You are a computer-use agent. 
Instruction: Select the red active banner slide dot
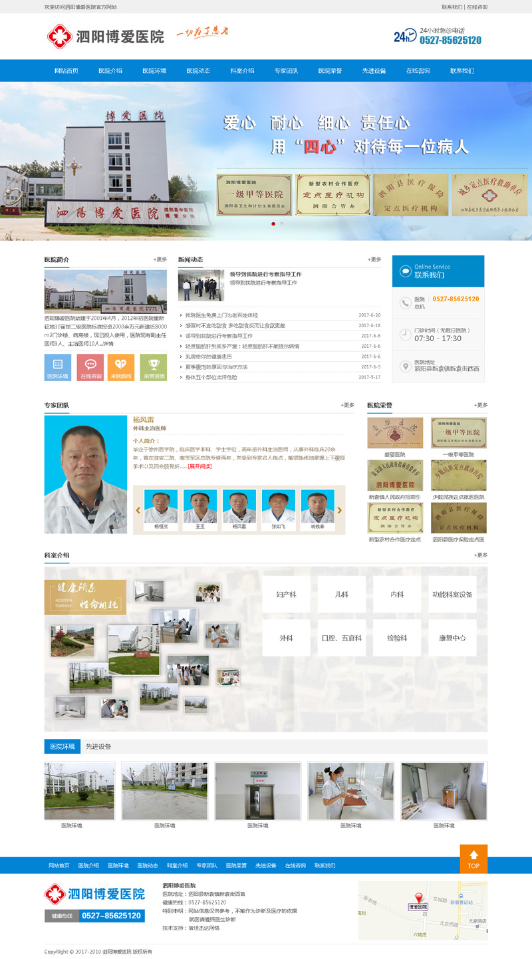[273, 224]
